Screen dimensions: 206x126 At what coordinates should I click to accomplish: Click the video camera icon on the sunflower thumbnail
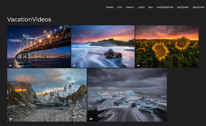click(138, 66)
